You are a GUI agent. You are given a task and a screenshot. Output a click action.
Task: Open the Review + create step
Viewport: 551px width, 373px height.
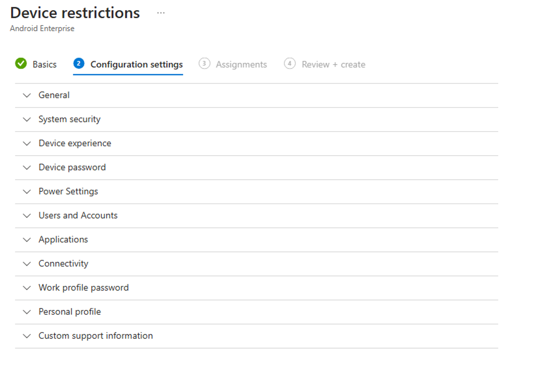coord(333,64)
